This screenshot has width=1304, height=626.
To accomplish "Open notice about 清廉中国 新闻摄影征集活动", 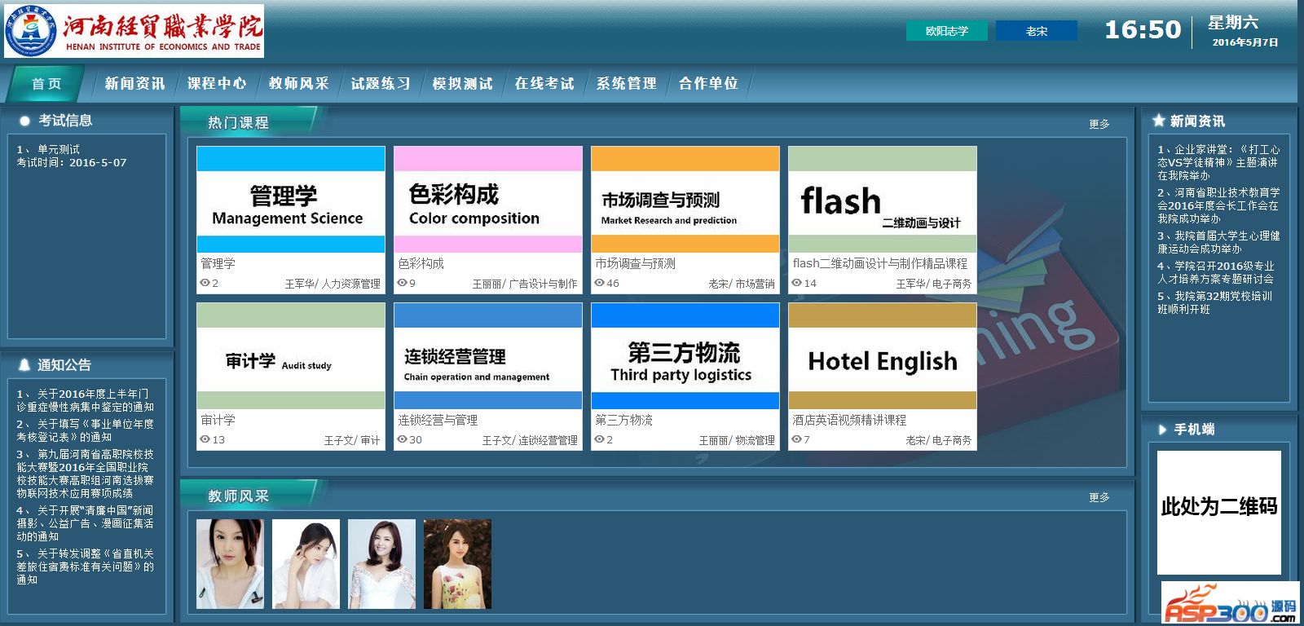I will click(x=86, y=523).
